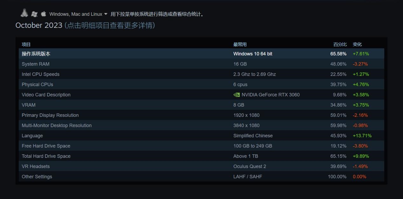Open the Windows, Mac and Linux dropdown
This screenshot has height=199, width=403.
point(79,14)
